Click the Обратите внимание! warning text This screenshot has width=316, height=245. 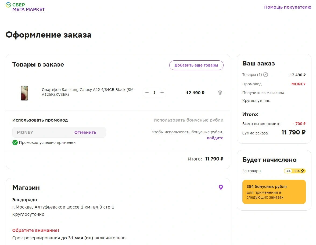(36, 230)
